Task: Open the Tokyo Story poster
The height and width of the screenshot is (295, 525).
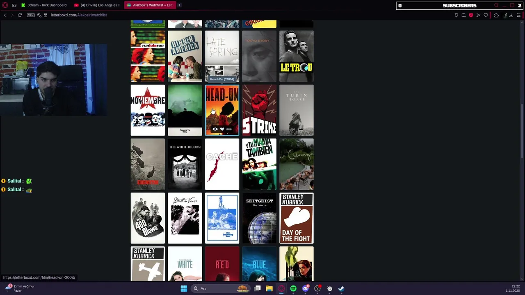Action: point(259,56)
